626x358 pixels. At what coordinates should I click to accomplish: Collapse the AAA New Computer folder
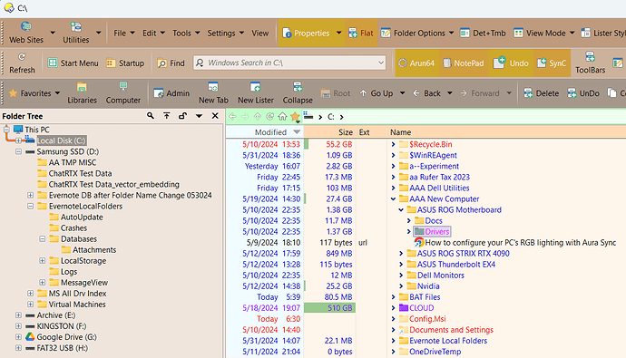(393, 198)
